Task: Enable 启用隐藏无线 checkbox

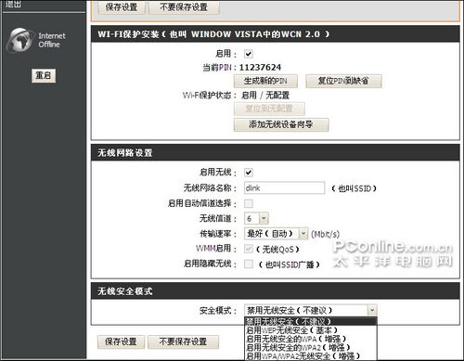Action: [249, 264]
